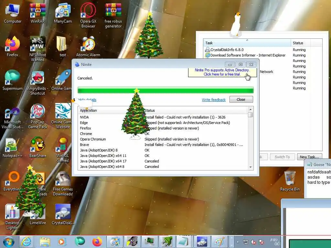
Task: Open the Computer desktop icon
Action: tap(13, 14)
